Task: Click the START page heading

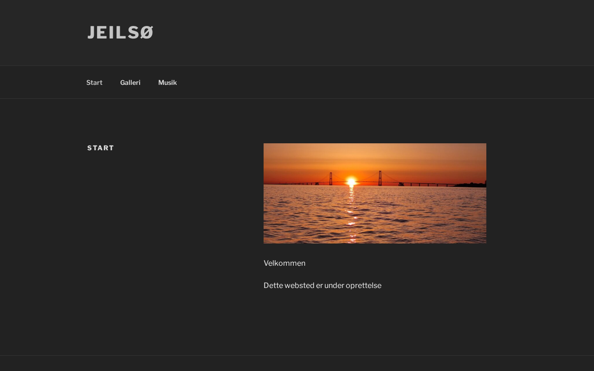Action: [x=101, y=148]
